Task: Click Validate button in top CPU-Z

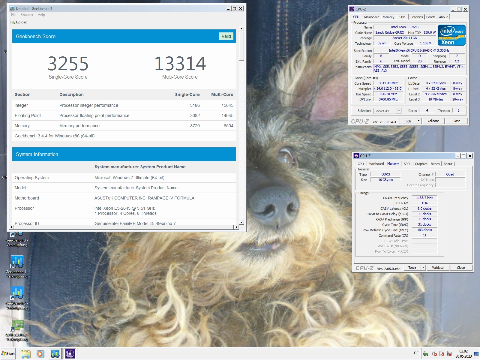Action: [x=433, y=121]
